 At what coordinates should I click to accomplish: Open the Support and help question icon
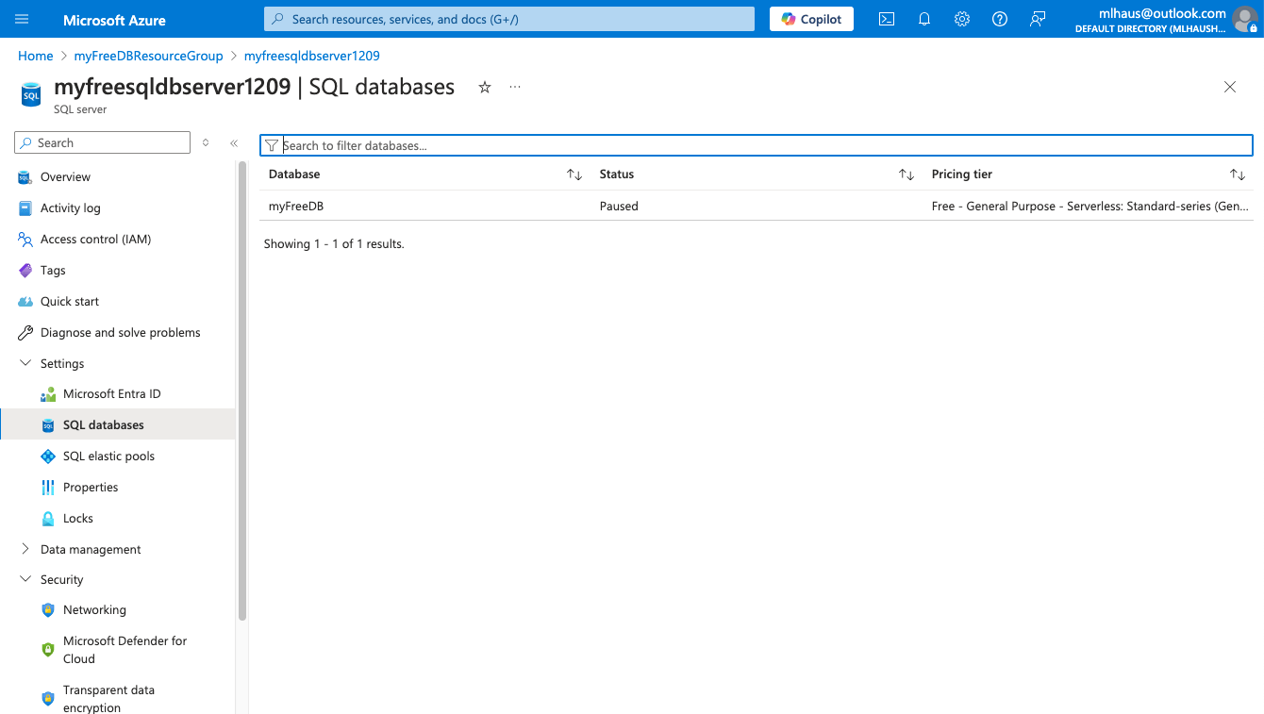click(1000, 19)
